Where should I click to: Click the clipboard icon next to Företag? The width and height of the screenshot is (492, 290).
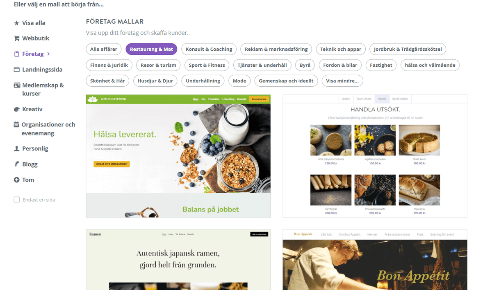17,54
